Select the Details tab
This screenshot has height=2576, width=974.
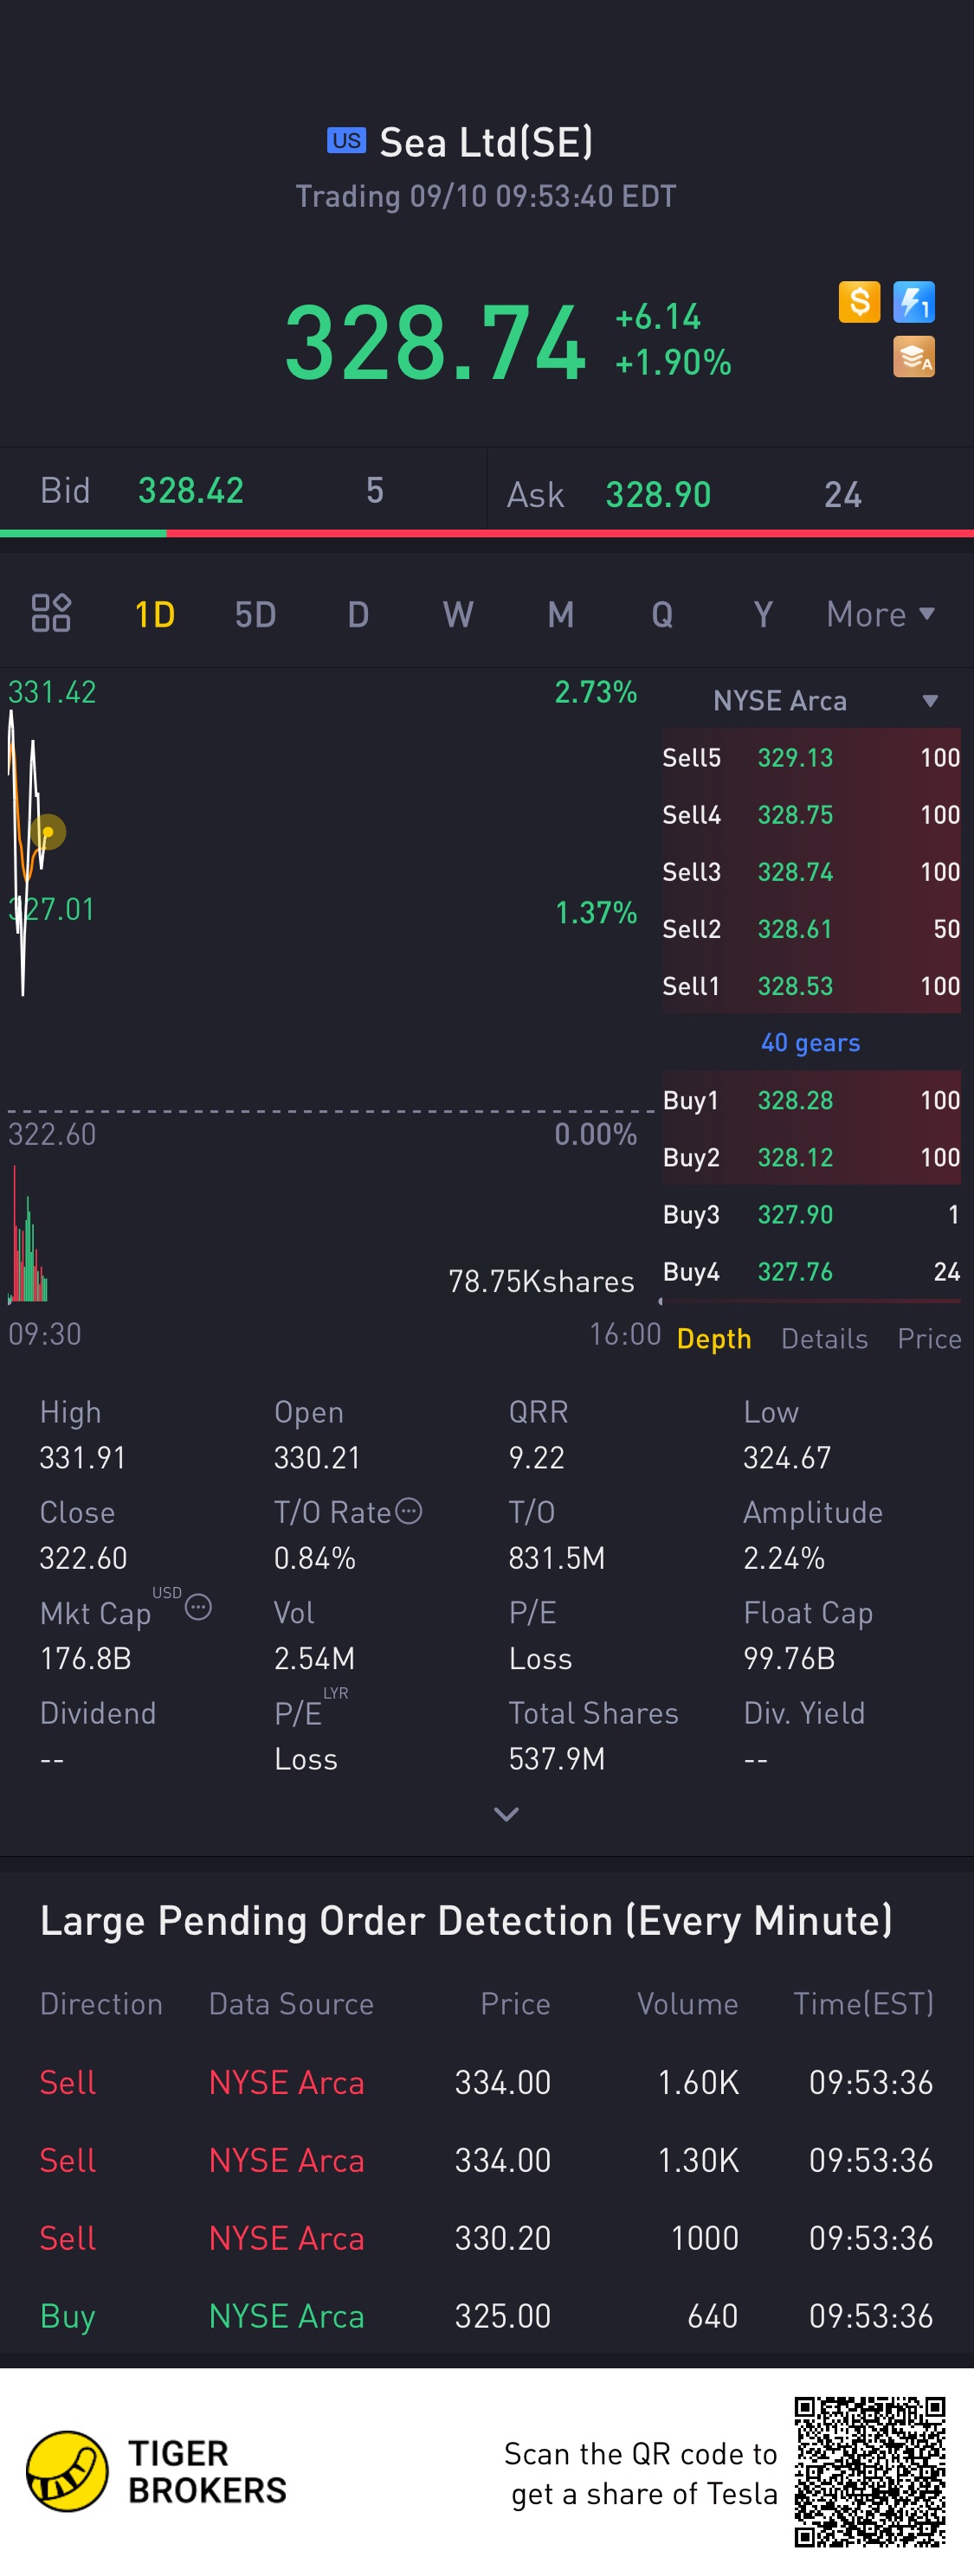tap(824, 1338)
